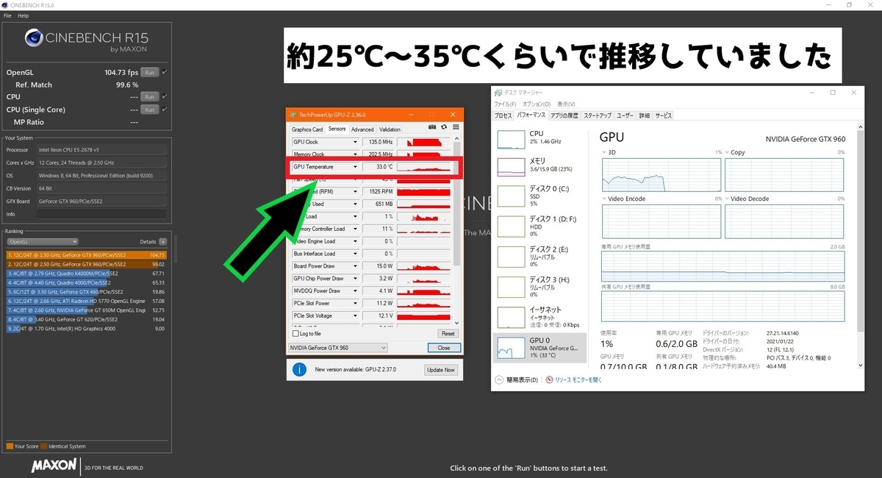The height and width of the screenshot is (478, 882).
Task: Click the blue info icon in GPU-Z
Action: [300, 369]
